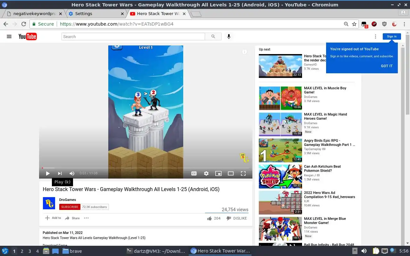Open the system application menu icon
This screenshot has height=256, width=410.
5,251
